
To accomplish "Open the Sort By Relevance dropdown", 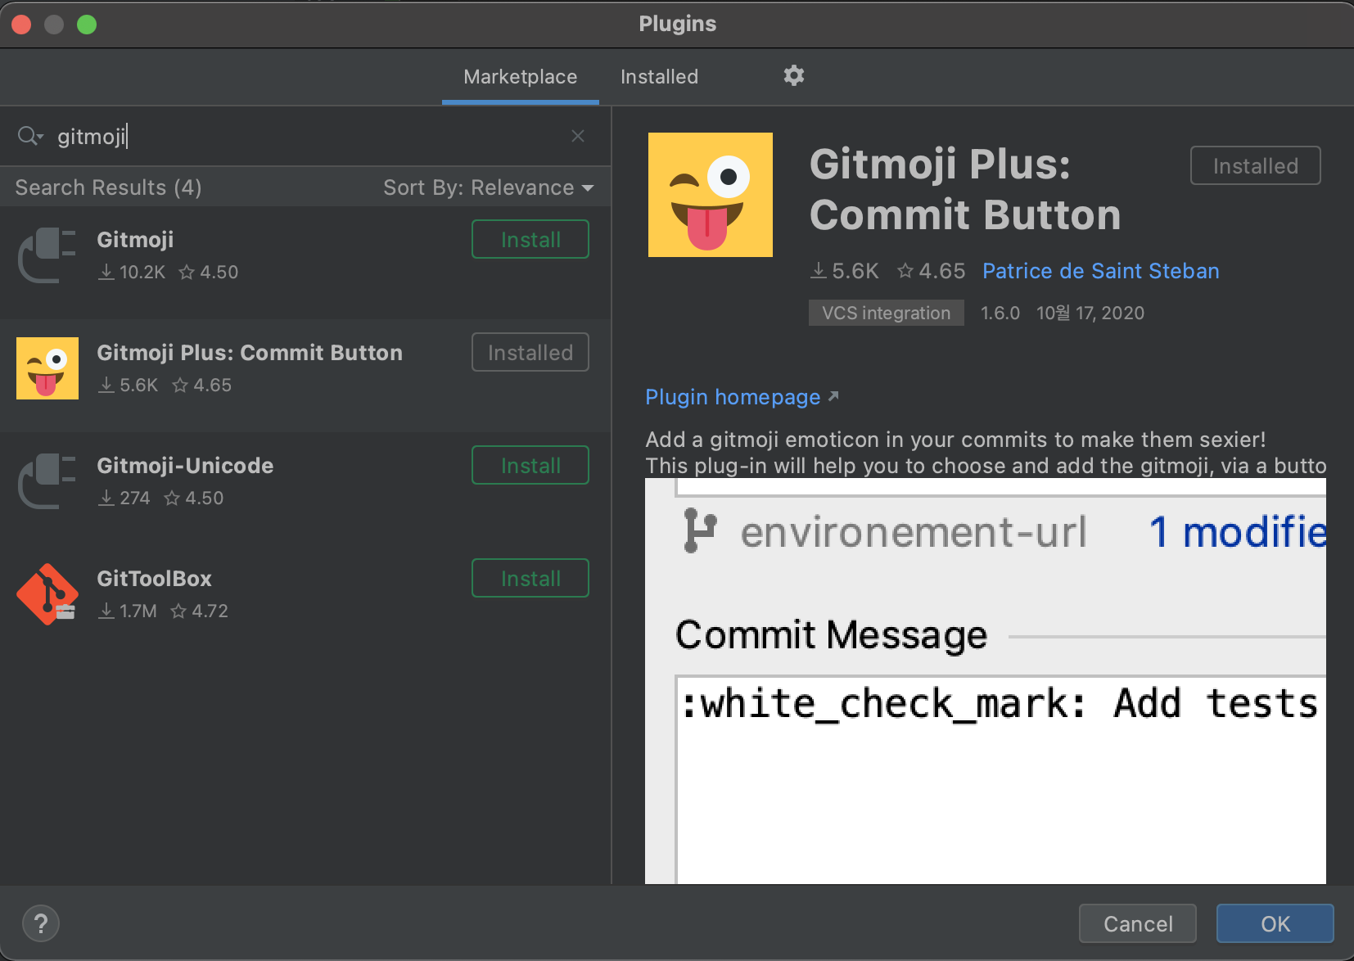I will (489, 187).
